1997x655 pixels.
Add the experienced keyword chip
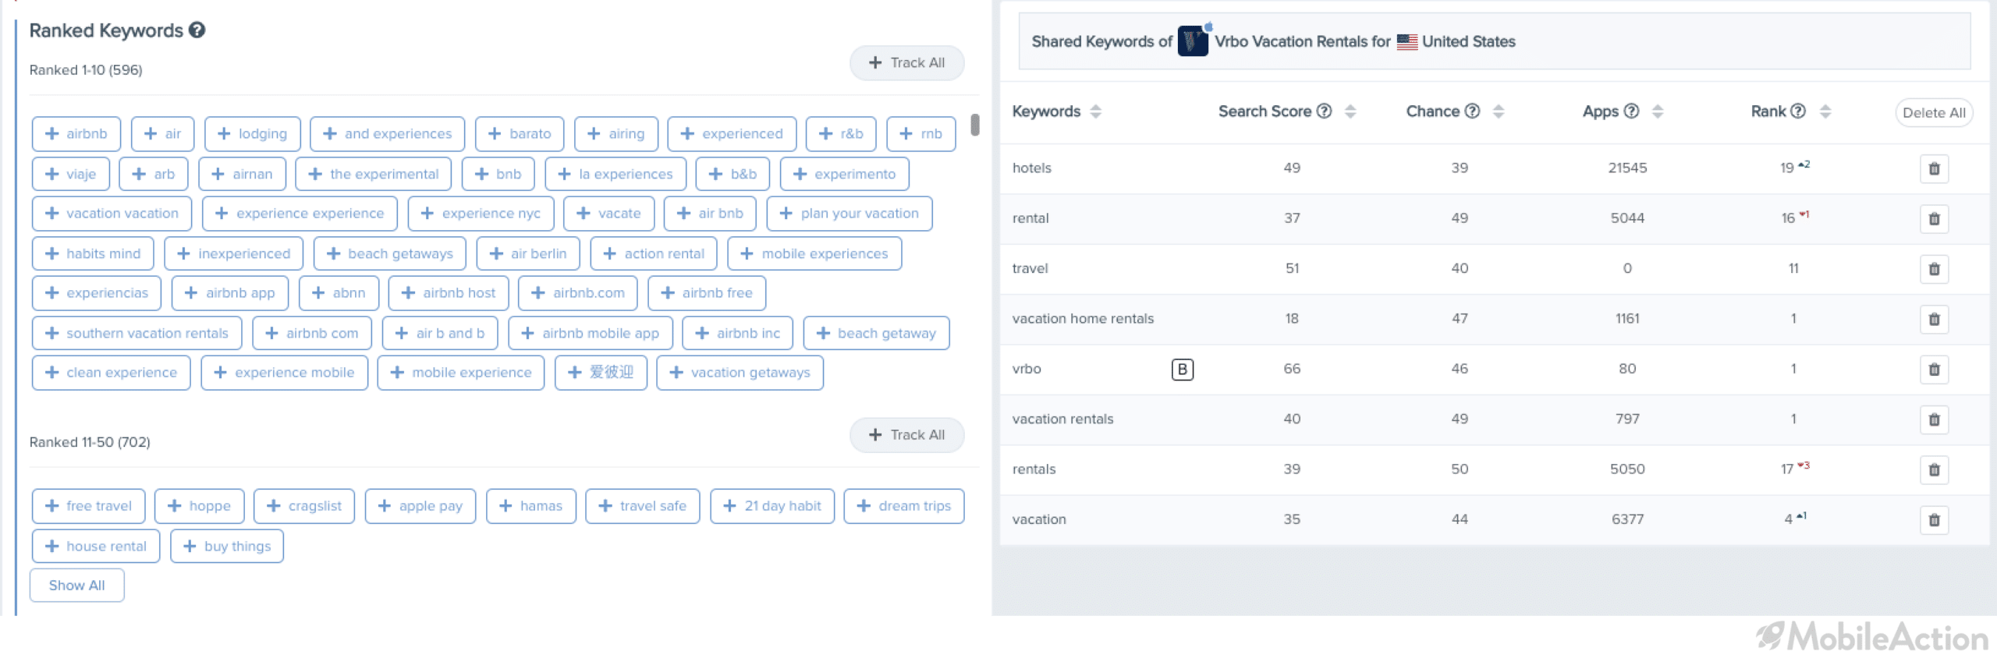(732, 133)
